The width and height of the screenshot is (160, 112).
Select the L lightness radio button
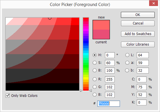[x=127, y=55]
